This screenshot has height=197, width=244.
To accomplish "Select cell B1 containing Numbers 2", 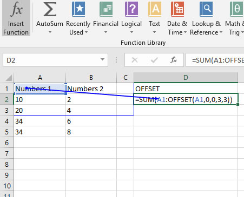I will pyautogui.click(x=91, y=89).
